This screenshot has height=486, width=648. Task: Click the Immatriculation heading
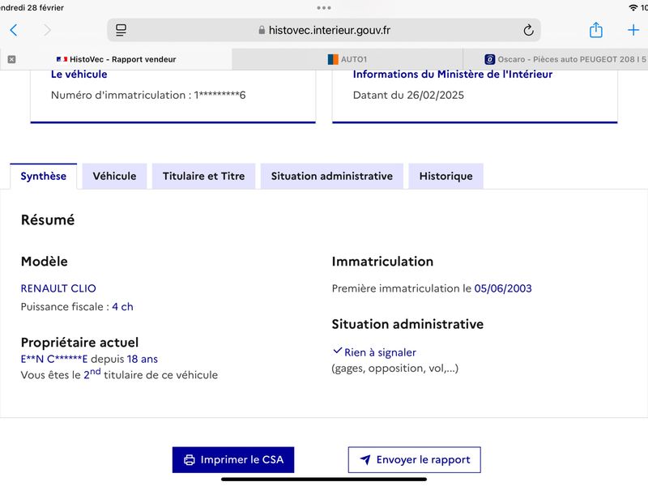pyautogui.click(x=382, y=262)
